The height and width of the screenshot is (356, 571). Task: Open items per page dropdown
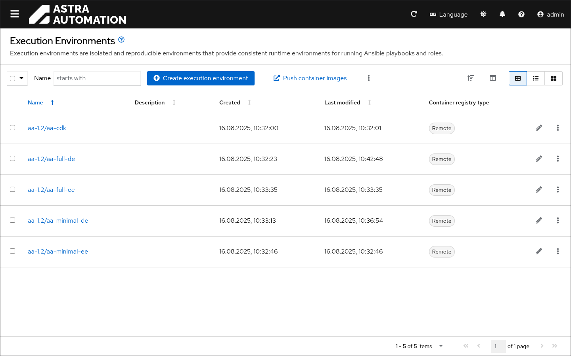pos(441,346)
